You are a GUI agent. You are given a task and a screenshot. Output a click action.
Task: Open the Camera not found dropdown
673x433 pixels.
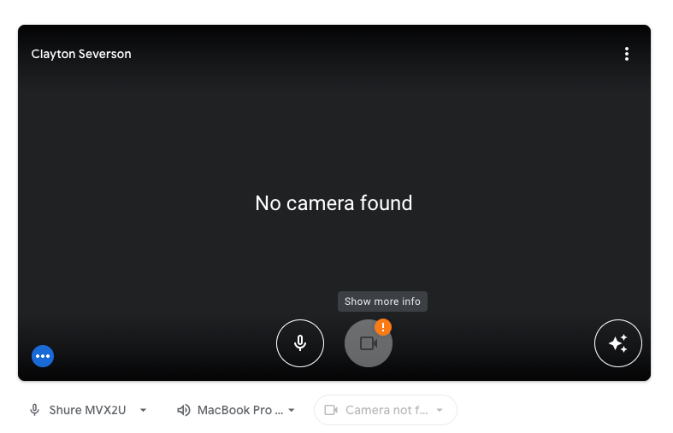[386, 410]
